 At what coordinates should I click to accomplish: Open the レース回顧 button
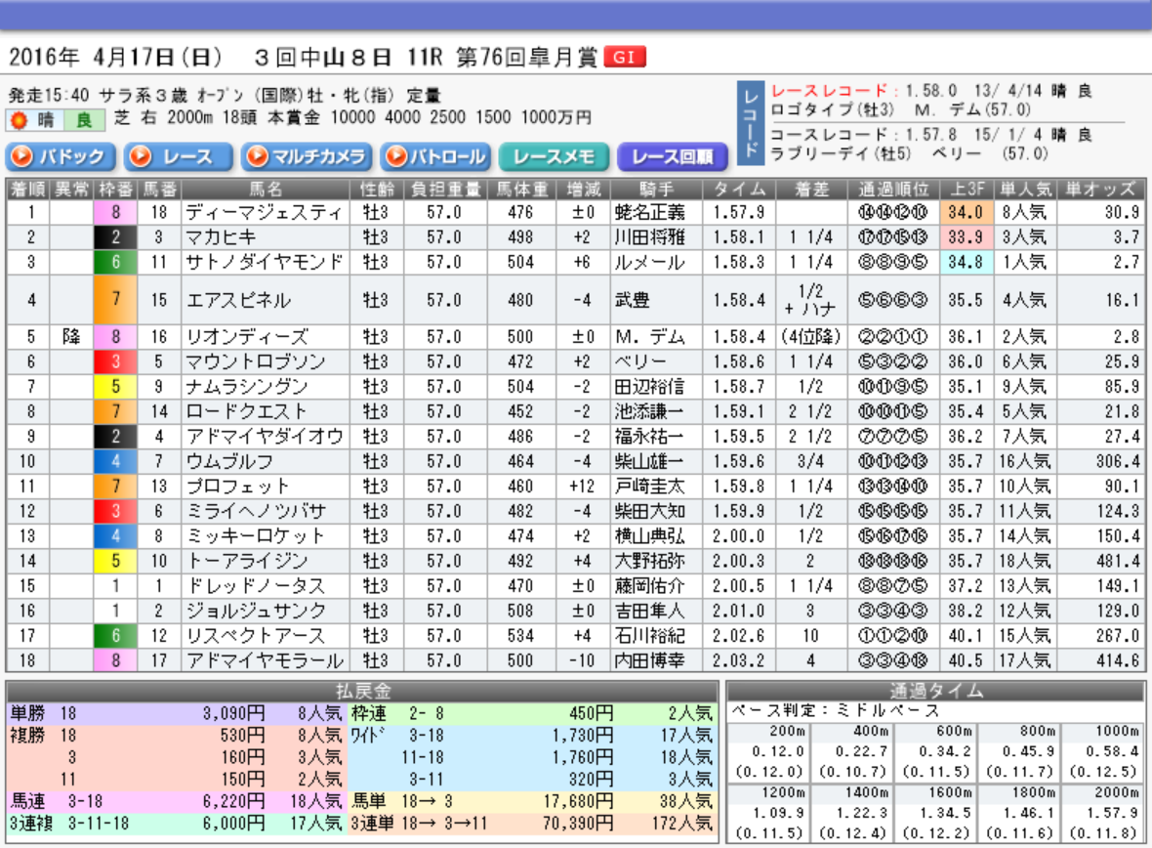(x=673, y=156)
